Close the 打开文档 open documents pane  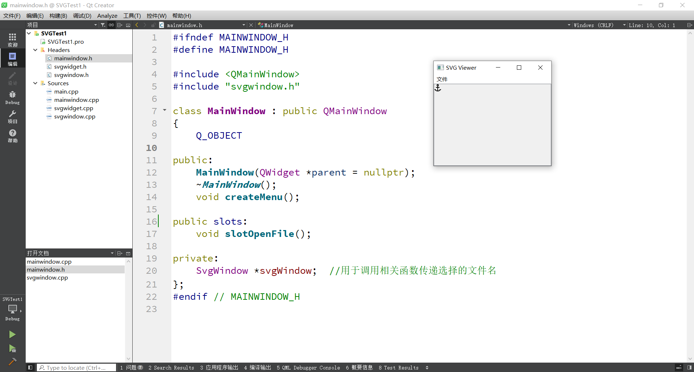128,254
